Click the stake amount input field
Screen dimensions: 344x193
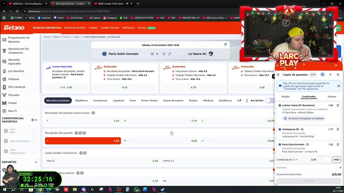(x=324, y=159)
